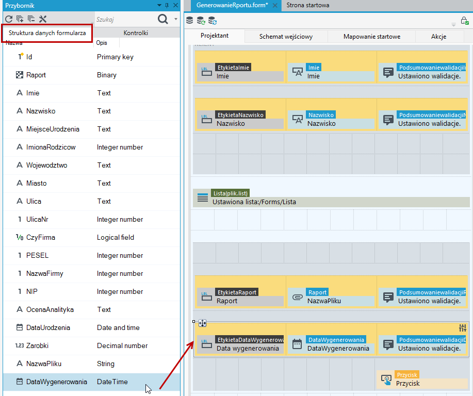The width and height of the screenshot is (473, 396).
Task: Open the Przybornik panel options dropdown arrow
Action: tap(159, 5)
